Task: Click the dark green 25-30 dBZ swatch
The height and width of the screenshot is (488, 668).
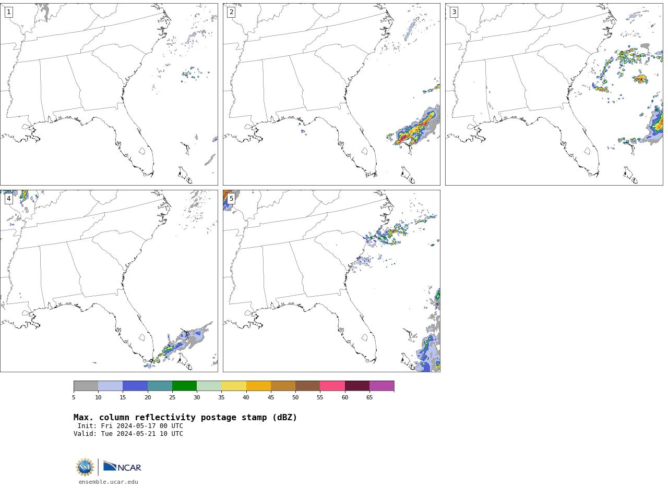Action: [184, 386]
